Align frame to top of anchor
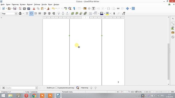175x98 pixels. [x=59, y=13]
